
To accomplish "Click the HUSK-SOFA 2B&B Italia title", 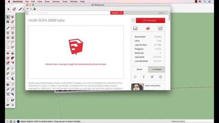I will [x=47, y=20].
